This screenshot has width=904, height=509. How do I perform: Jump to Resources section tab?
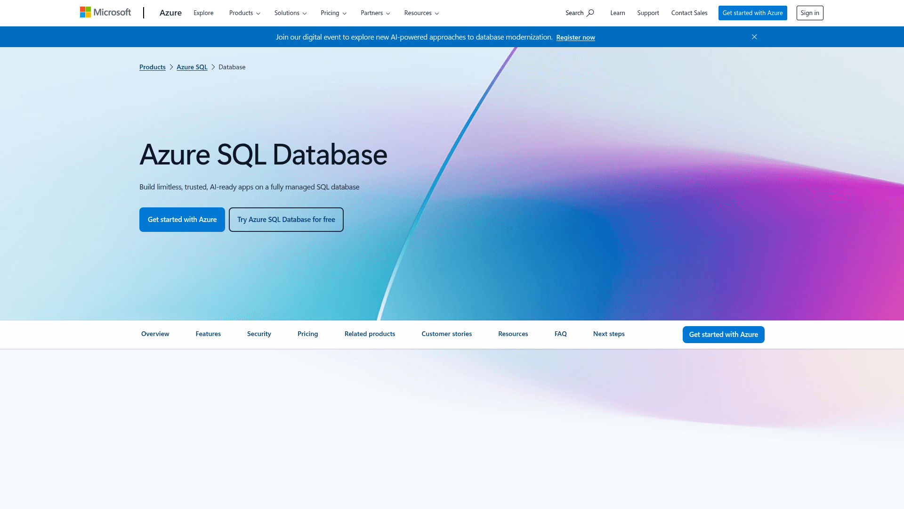click(513, 334)
